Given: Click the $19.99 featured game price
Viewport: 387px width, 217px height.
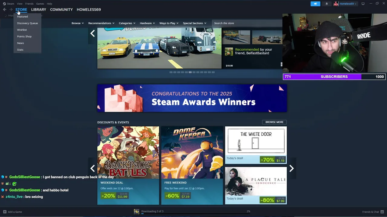Looking at the screenshot, I should point(229,66).
